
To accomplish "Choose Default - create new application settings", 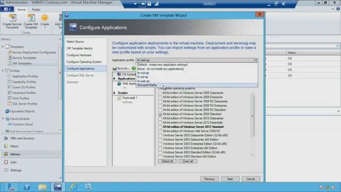I will (197, 65).
